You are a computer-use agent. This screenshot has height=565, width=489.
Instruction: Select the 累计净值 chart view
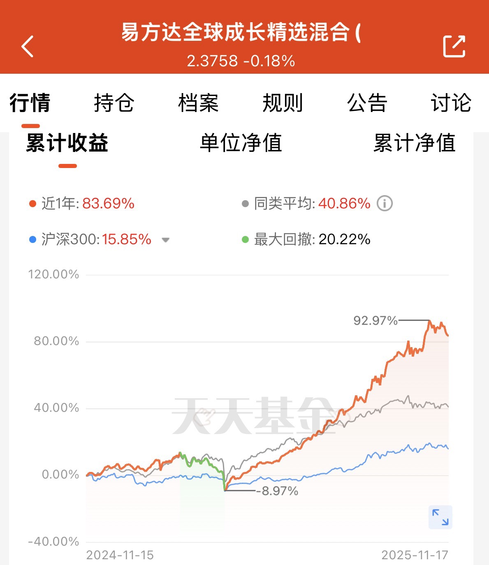(x=414, y=143)
